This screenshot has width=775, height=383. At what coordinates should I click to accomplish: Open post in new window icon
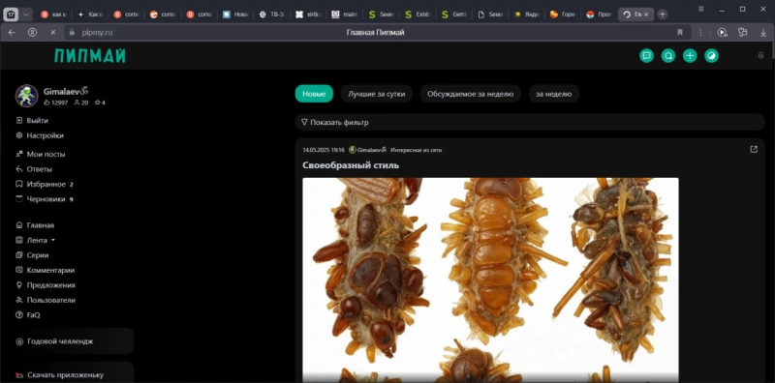tap(754, 149)
